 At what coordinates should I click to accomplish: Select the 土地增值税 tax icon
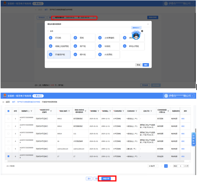pyautogui.click(x=100, y=38)
